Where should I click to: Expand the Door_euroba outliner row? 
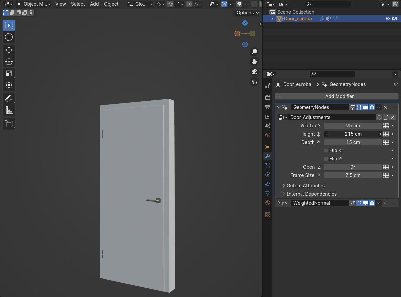pyautogui.click(x=273, y=19)
